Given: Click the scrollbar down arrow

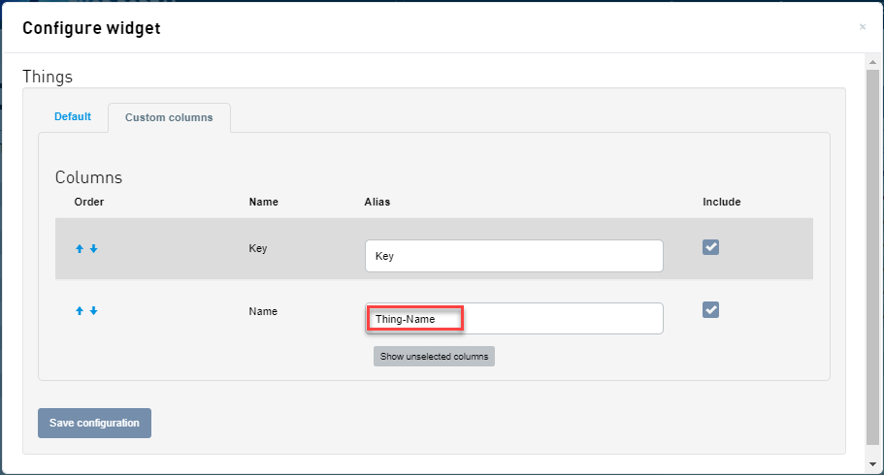Looking at the screenshot, I should pyautogui.click(x=872, y=466).
